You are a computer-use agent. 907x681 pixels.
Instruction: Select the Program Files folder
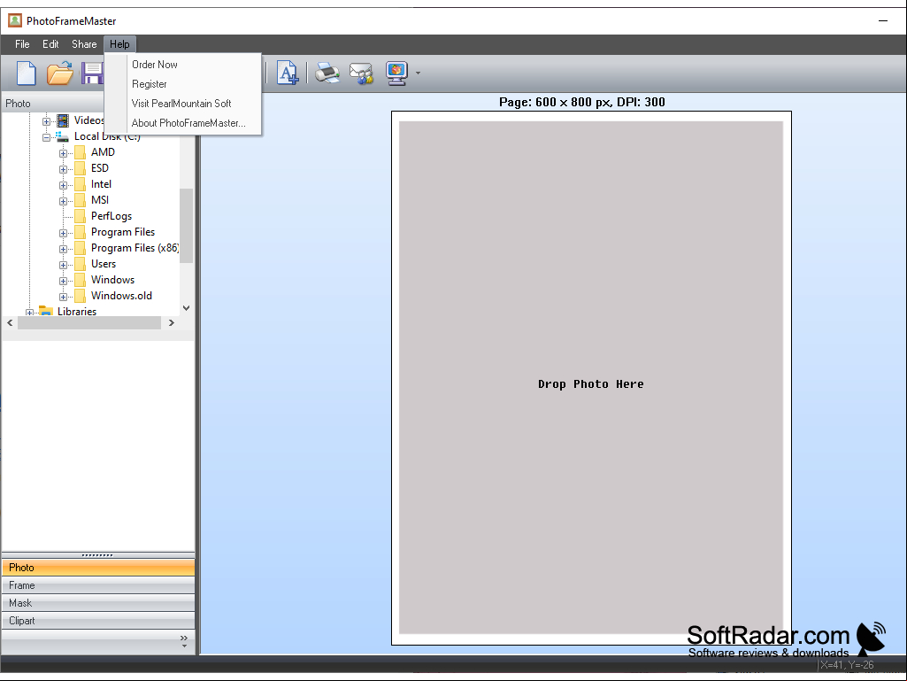click(x=123, y=232)
